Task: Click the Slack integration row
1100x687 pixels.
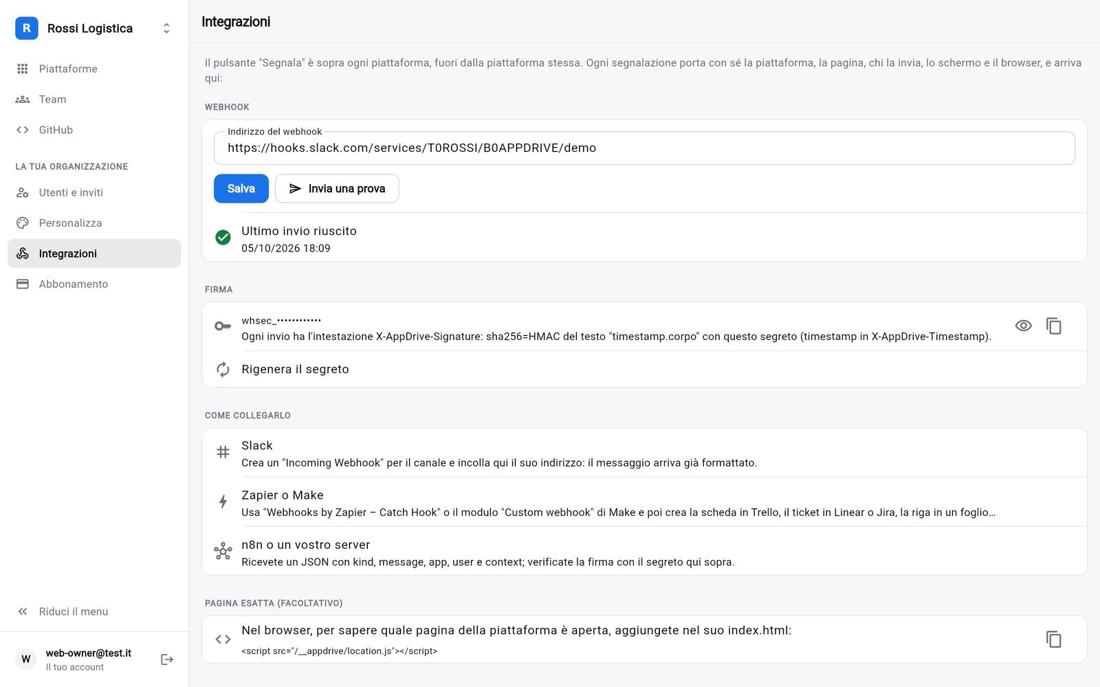Action: (x=644, y=453)
